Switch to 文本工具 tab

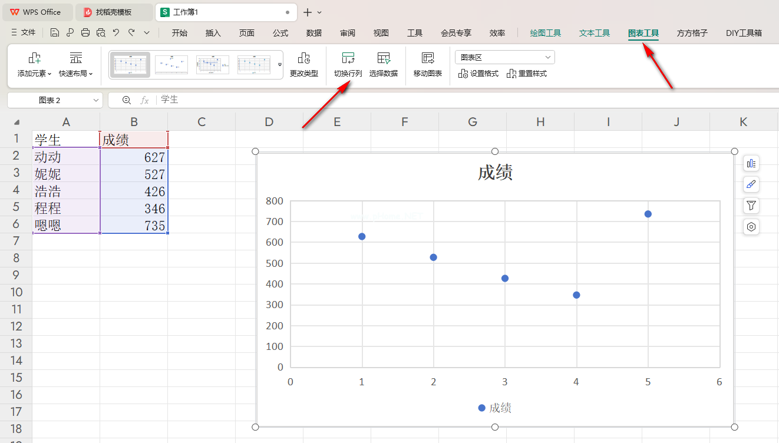point(595,33)
